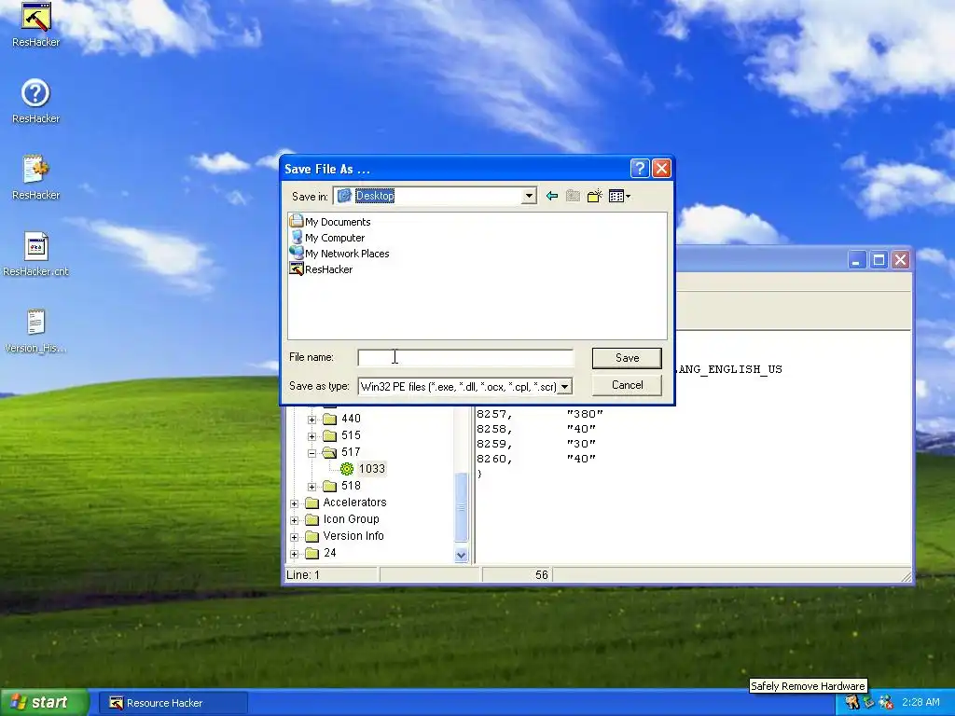Screen dimensions: 955x716
Task: Click the 8260 line in script editor
Action: [x=536, y=459]
